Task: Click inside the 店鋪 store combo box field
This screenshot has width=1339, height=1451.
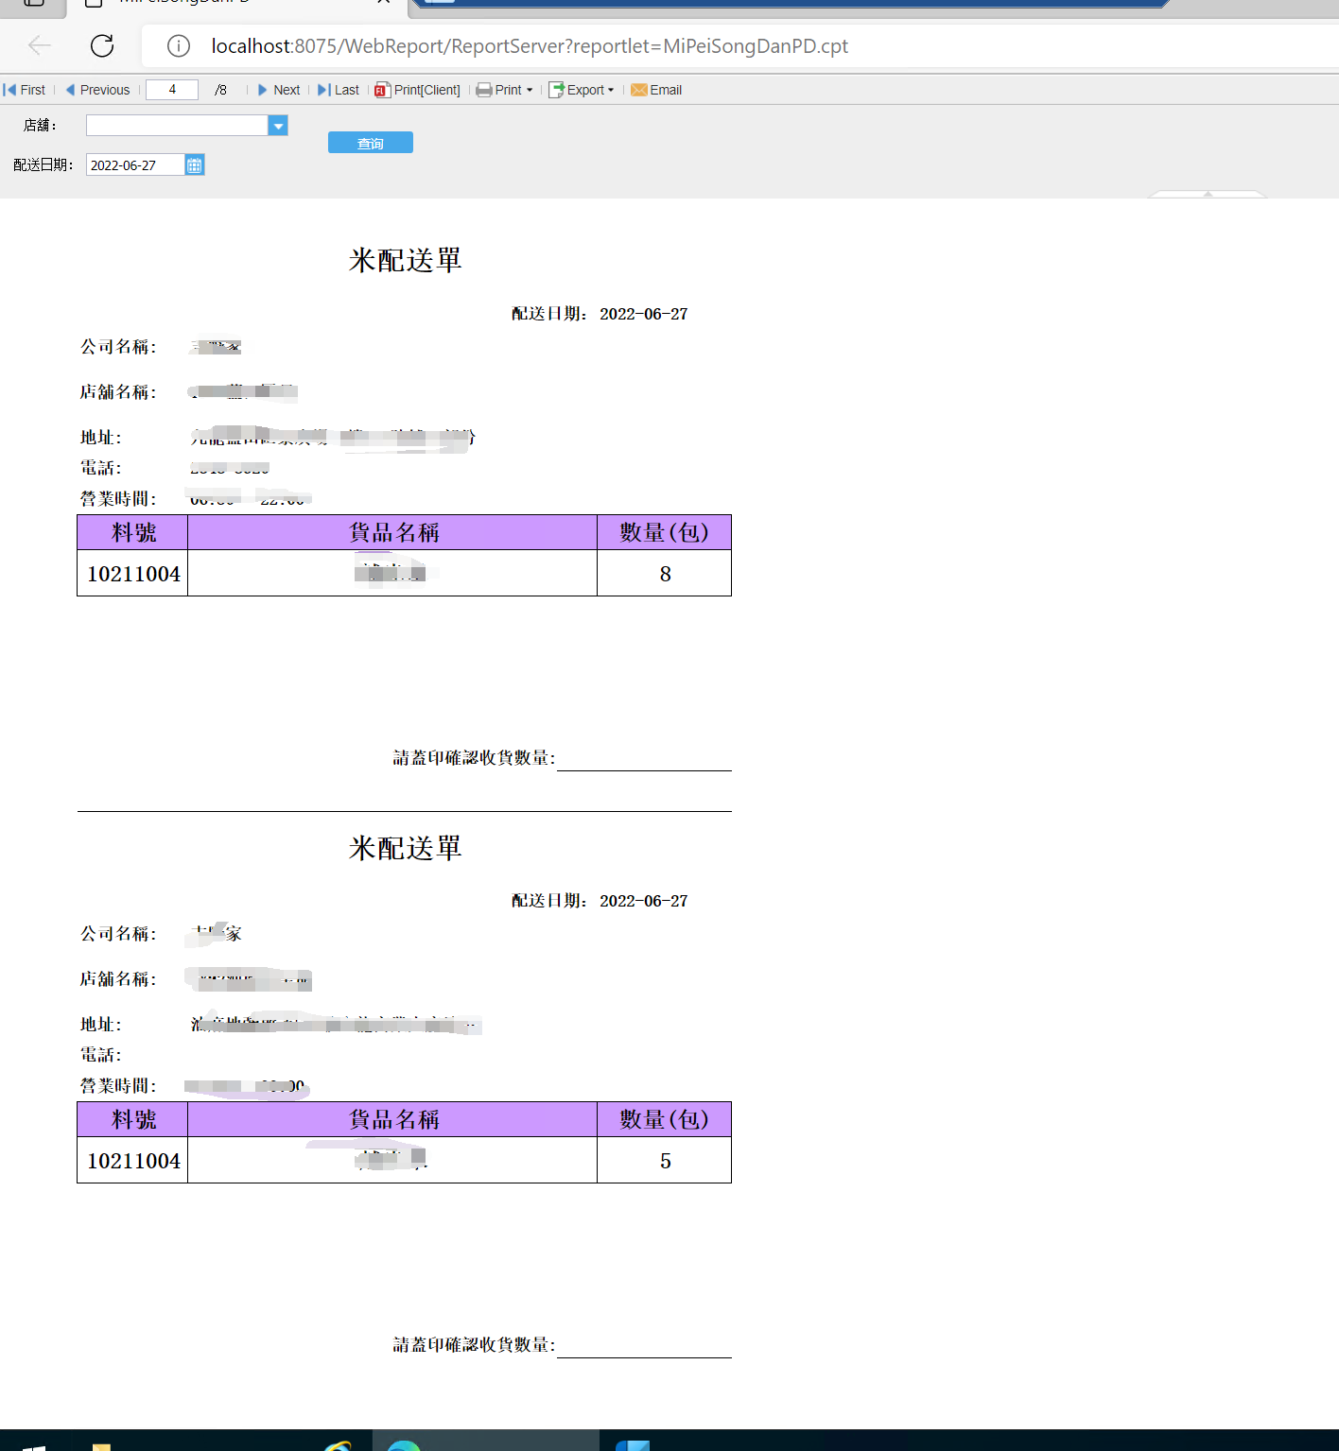Action: pos(177,126)
